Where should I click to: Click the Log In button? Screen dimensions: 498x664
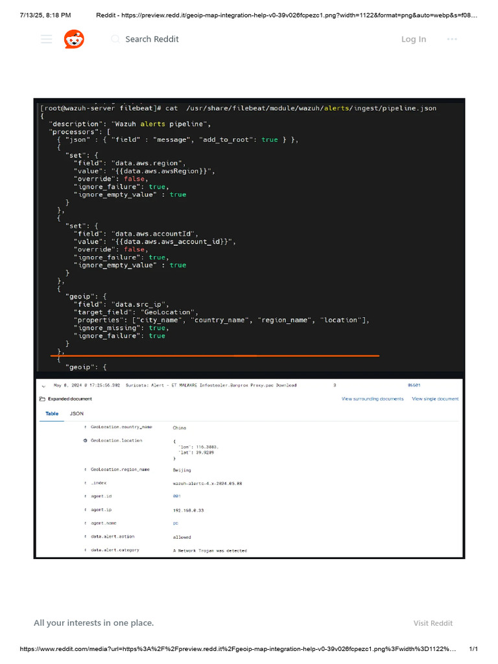coord(414,40)
